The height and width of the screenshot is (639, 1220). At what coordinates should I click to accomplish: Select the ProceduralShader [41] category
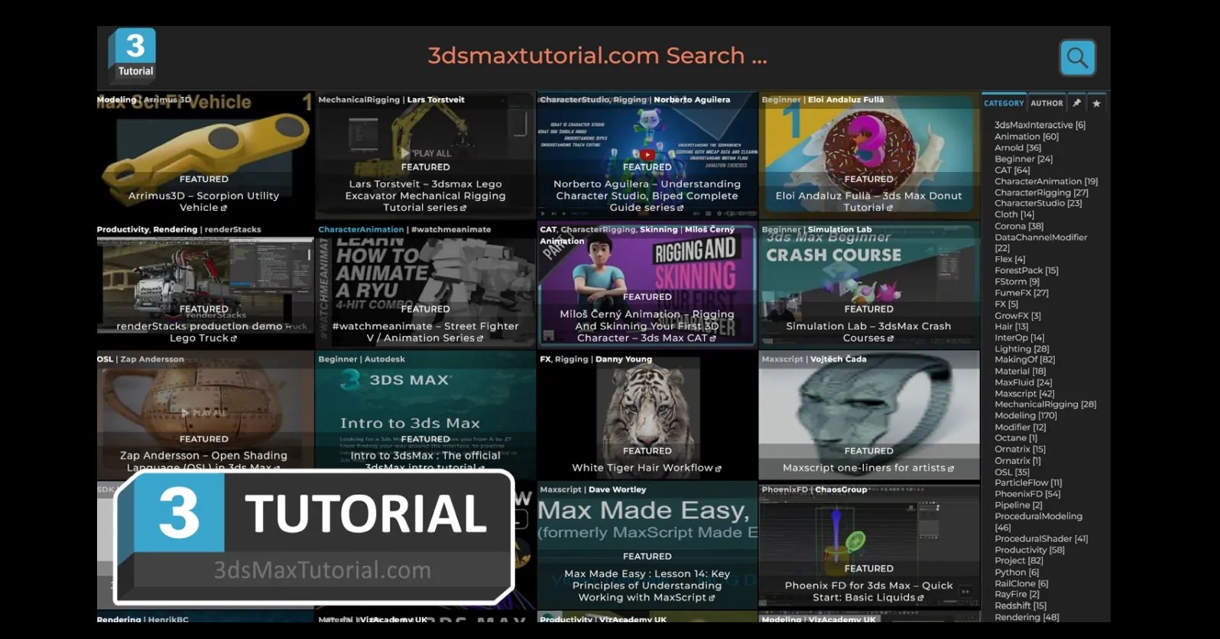1041,539
